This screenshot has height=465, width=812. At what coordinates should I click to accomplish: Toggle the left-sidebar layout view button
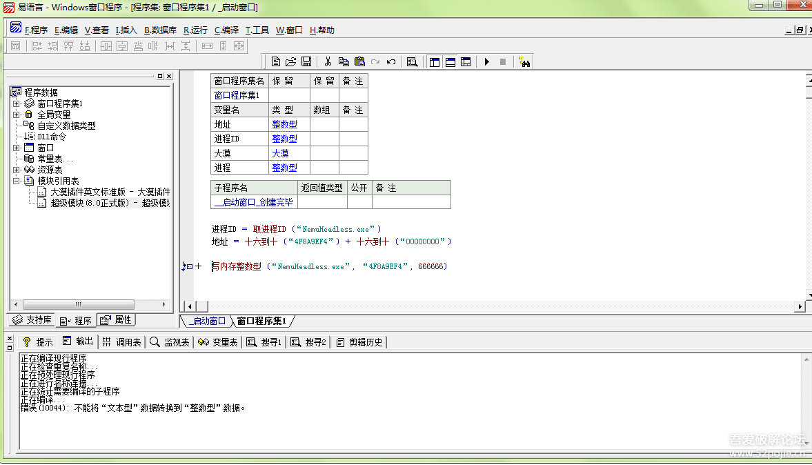click(435, 62)
